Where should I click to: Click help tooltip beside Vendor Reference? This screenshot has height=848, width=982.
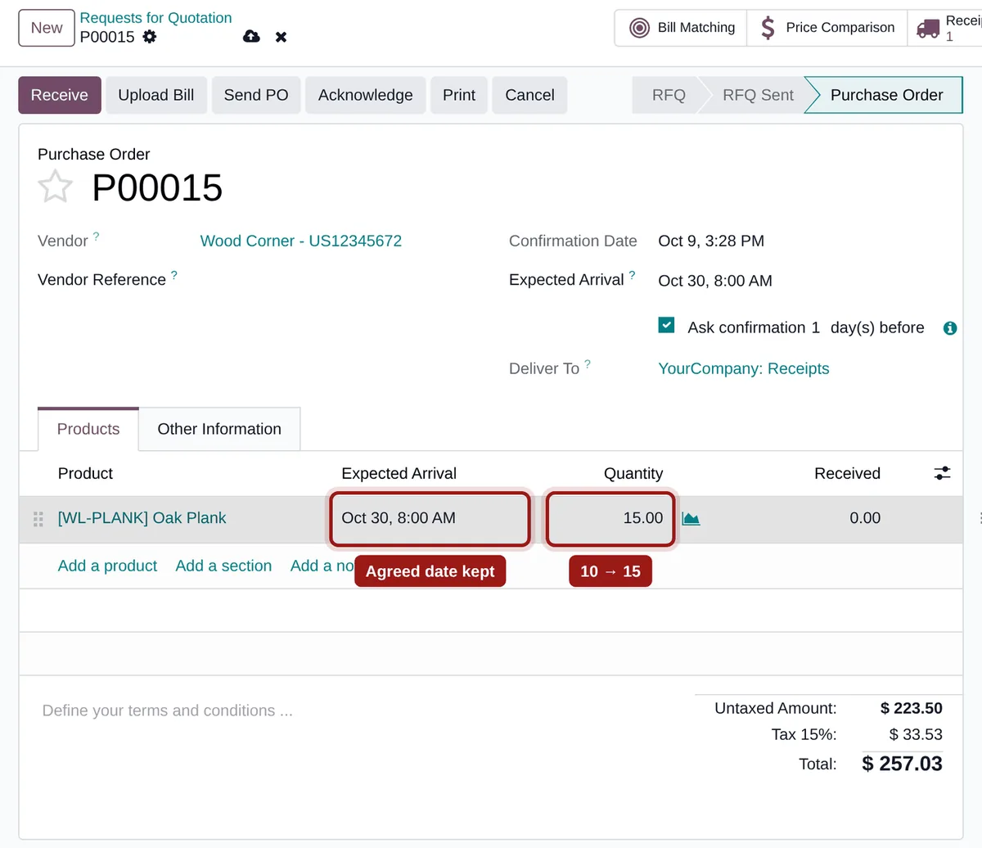pyautogui.click(x=173, y=275)
